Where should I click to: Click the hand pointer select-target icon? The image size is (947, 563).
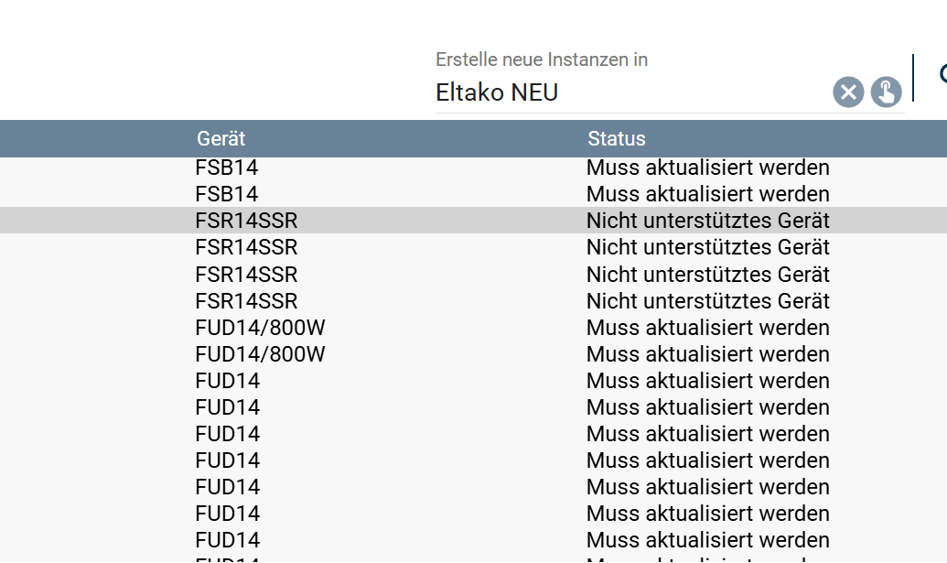click(886, 92)
